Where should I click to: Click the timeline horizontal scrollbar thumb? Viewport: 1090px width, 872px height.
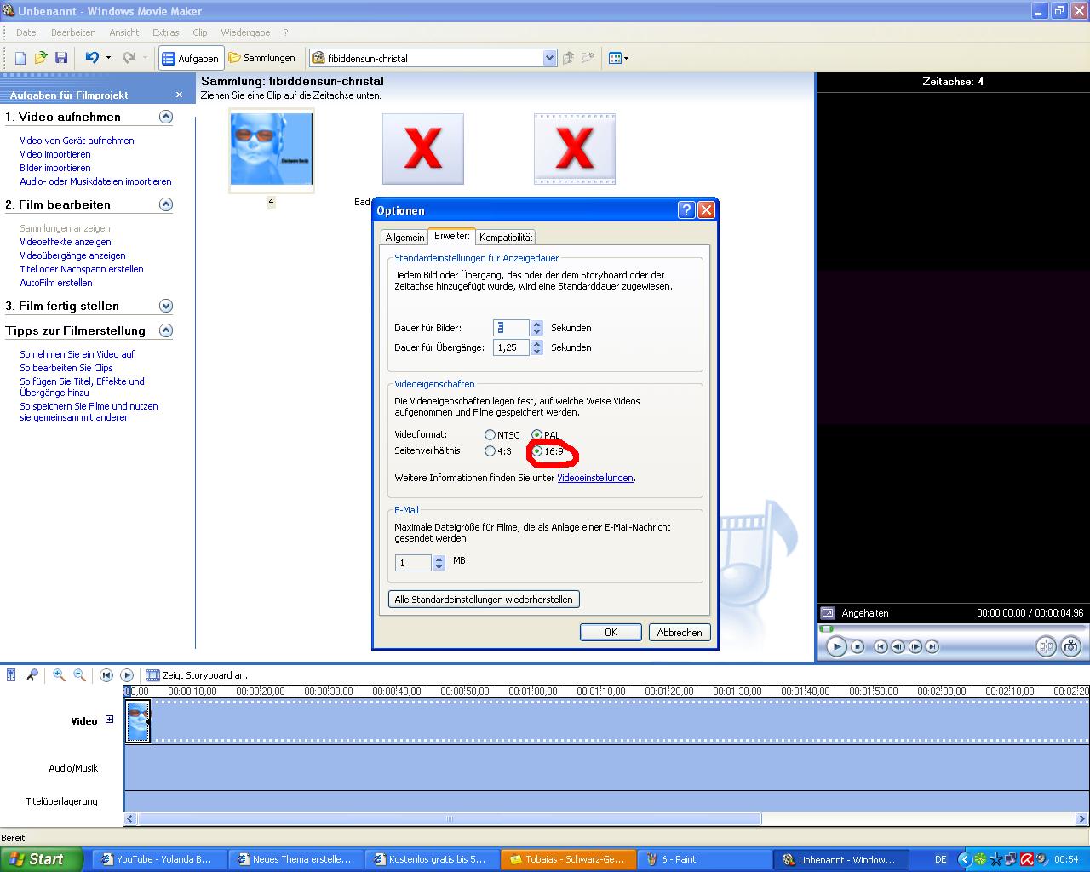pos(449,819)
